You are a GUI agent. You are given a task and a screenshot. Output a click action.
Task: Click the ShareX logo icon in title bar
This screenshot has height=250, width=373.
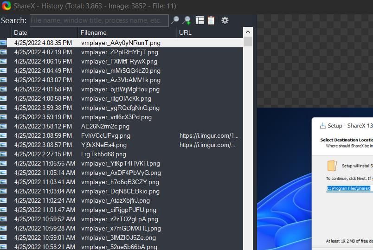coord(6,6)
